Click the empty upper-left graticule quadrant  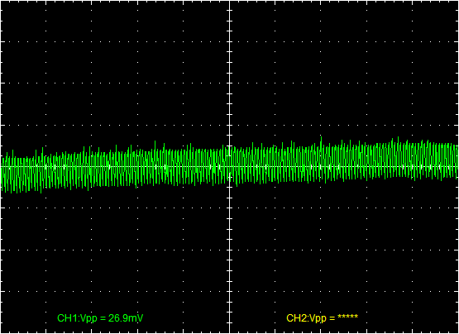(115, 74)
